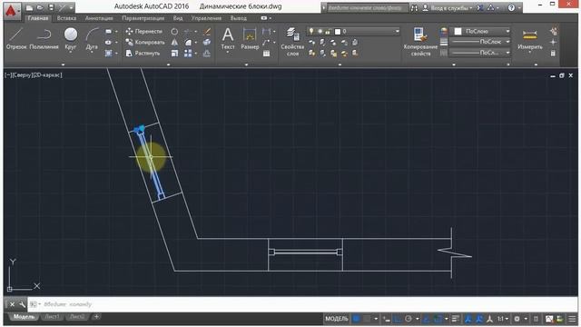Open the layer selection dropdown showing 0
Image resolution: width=581 pixels, height=327 pixels.
coord(354,32)
